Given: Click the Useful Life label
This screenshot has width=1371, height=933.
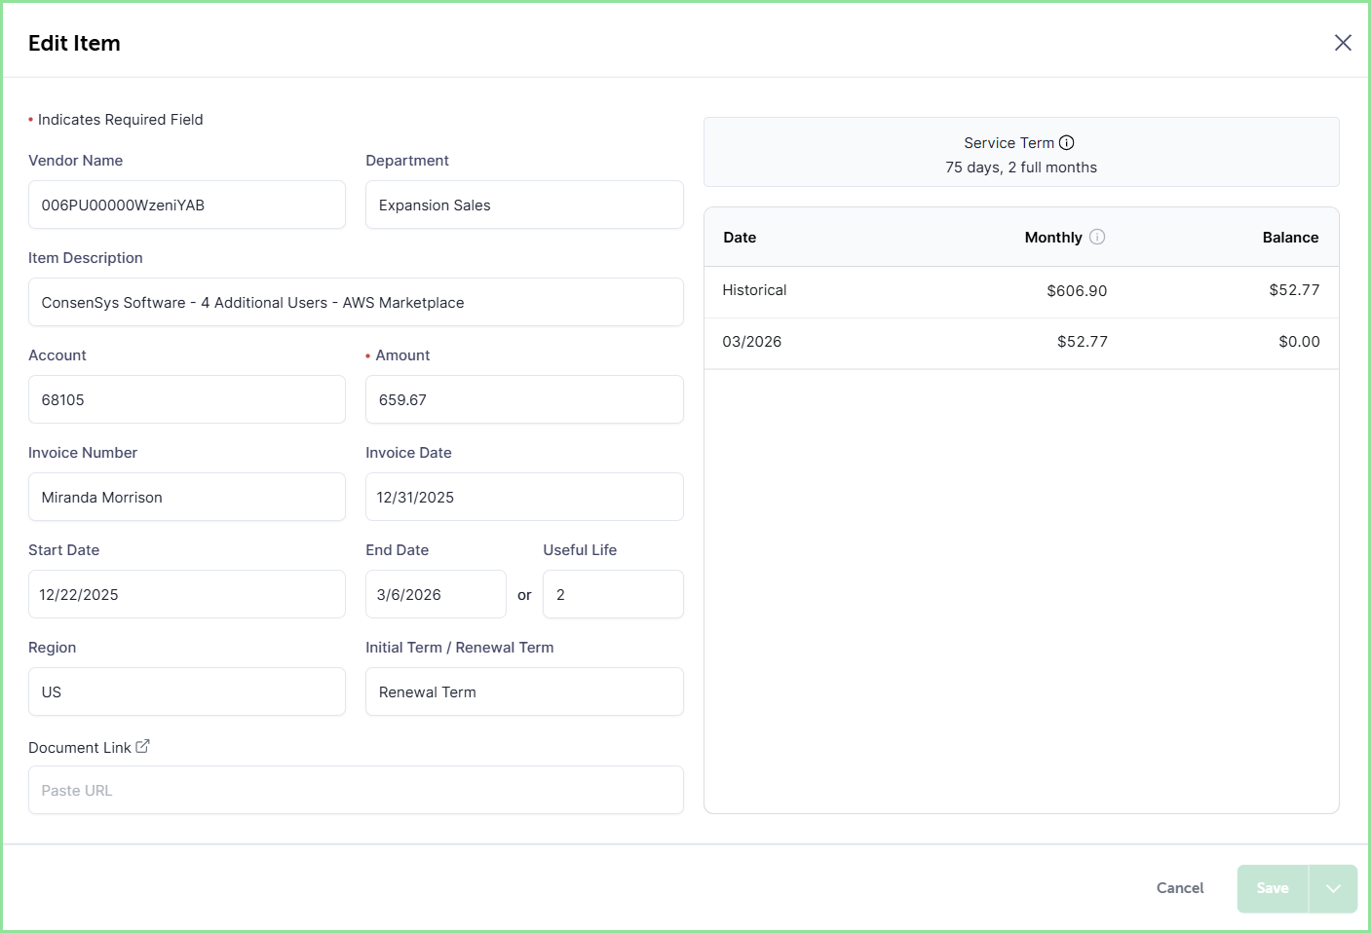Looking at the screenshot, I should point(580,550).
